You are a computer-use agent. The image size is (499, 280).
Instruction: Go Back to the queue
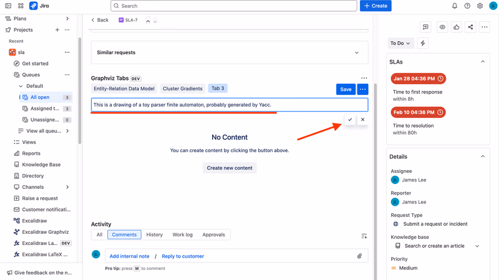tap(100, 20)
